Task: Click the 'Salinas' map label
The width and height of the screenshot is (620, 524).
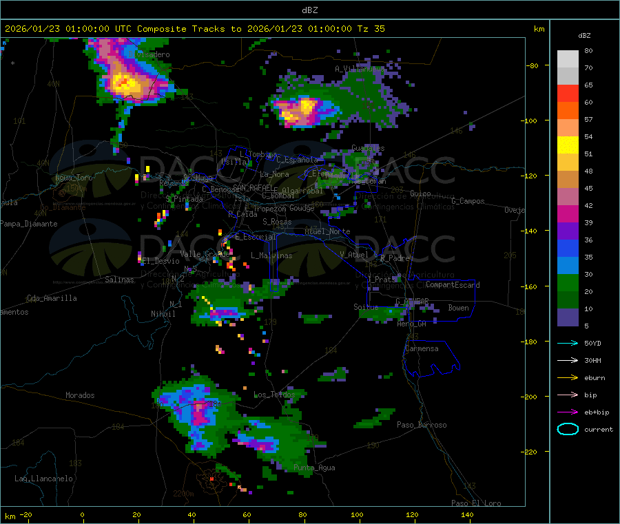Action: (x=119, y=280)
